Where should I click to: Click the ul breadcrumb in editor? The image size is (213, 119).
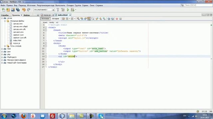click(57, 22)
